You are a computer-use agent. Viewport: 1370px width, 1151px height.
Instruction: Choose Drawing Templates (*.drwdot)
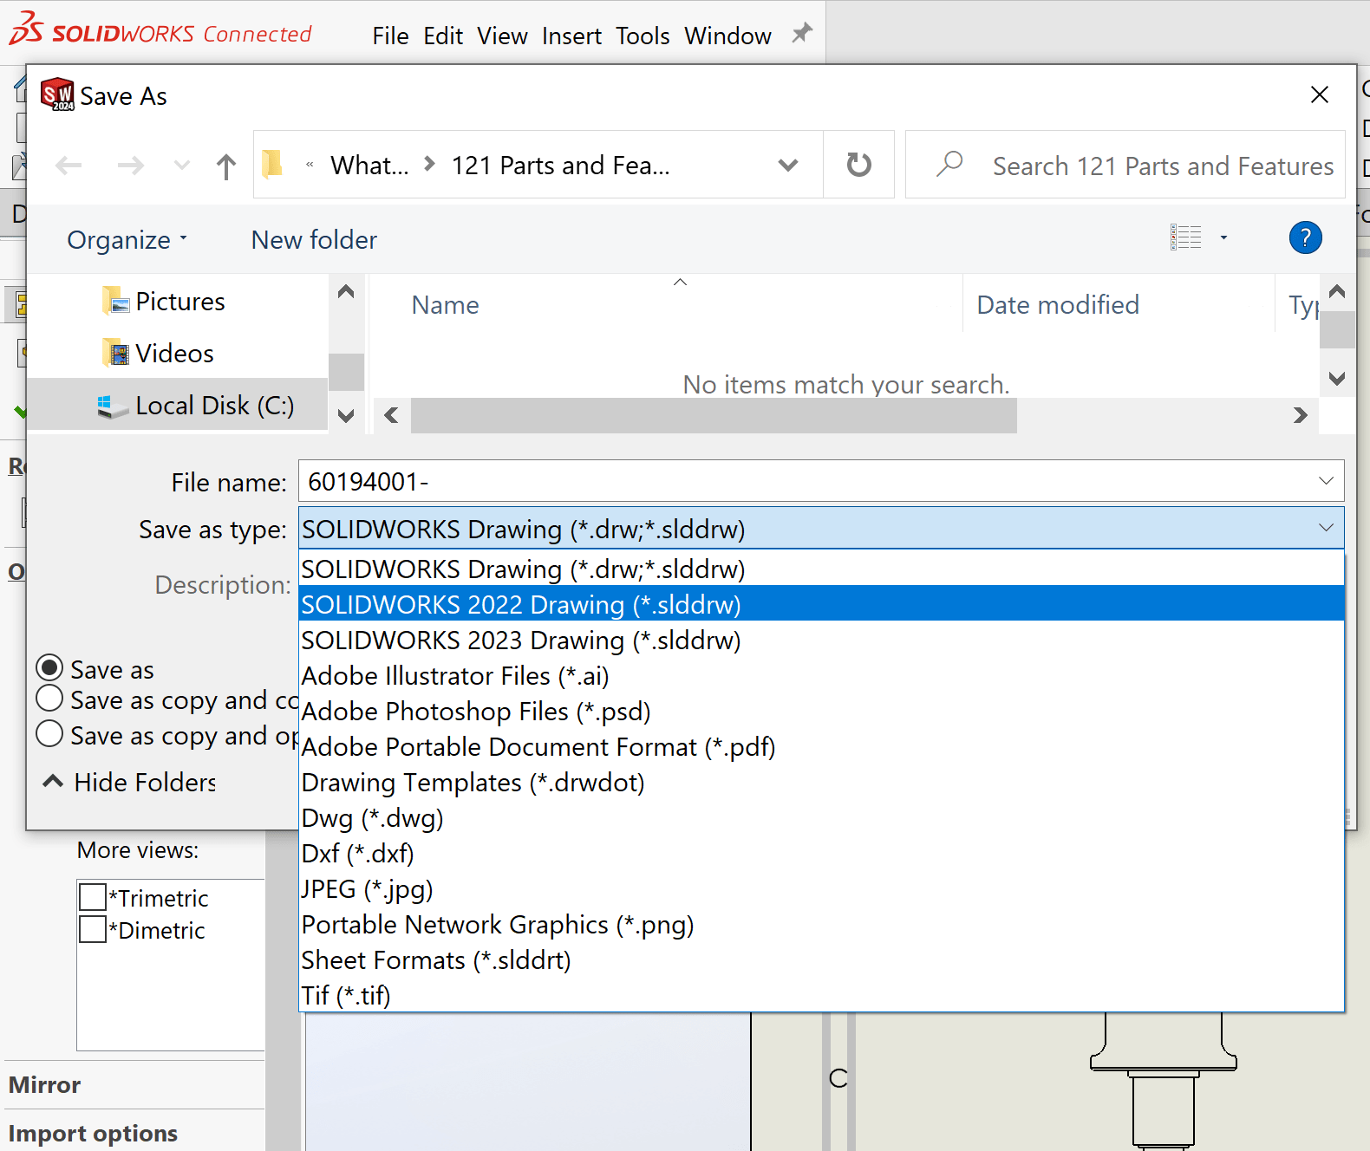[x=821, y=782]
